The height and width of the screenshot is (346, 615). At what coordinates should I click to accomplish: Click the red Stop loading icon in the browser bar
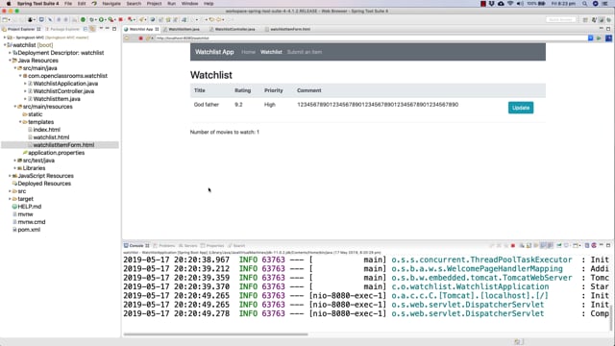pos(141,38)
